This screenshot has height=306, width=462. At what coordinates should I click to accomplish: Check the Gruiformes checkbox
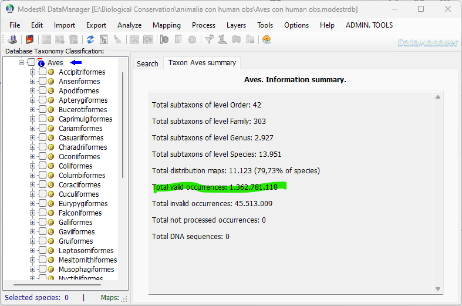click(42, 241)
